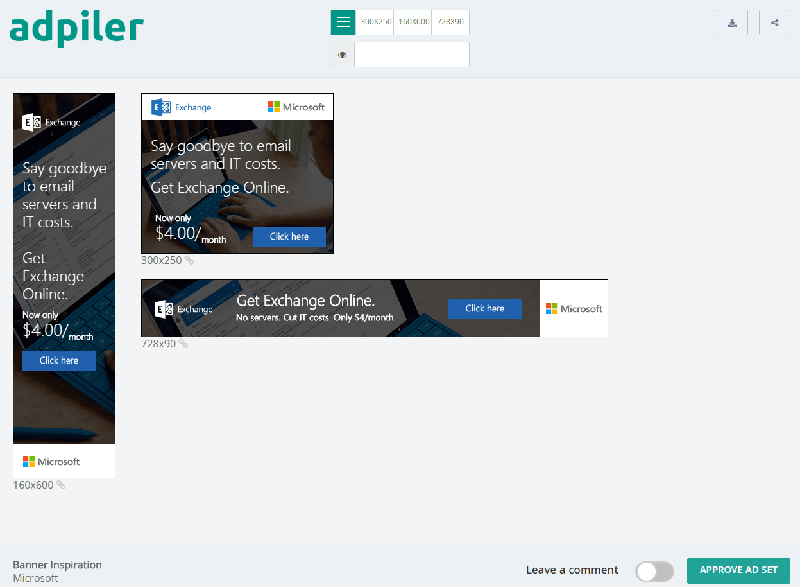Click the Exchange logo in 728x90 banner
800x587 pixels.
[183, 309]
